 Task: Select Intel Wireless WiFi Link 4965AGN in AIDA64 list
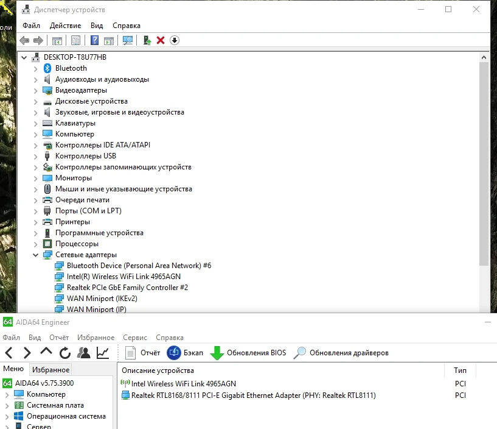(184, 383)
